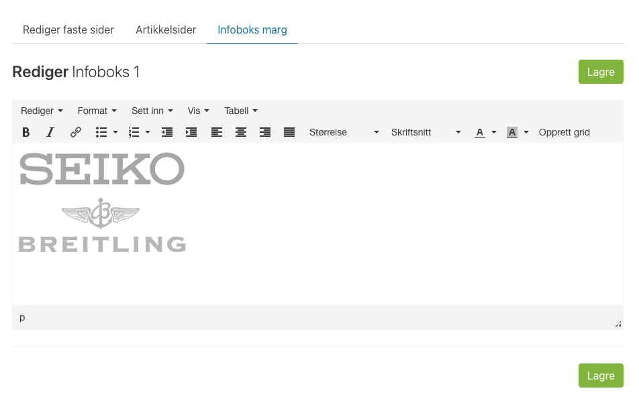639x403 pixels.
Task: Open bullet list style dropdown arrow
Action: point(115,132)
